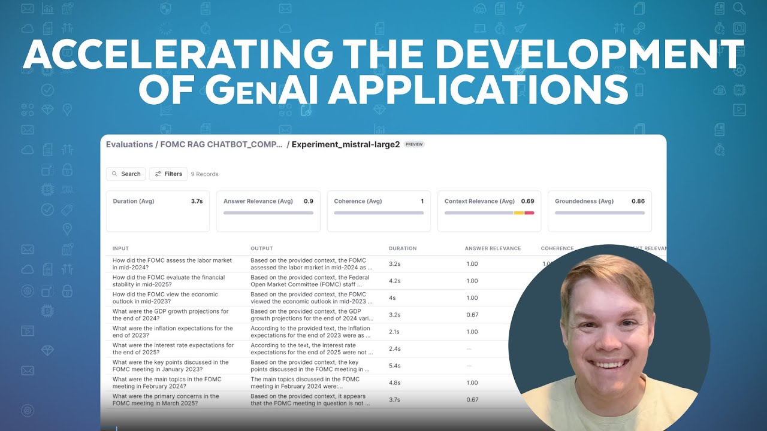Click the Answer Relevance progress bar
The height and width of the screenshot is (431, 767).
[x=268, y=213]
